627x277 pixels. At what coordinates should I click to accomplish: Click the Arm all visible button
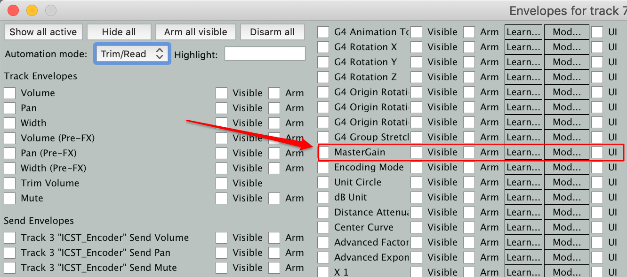pos(195,32)
